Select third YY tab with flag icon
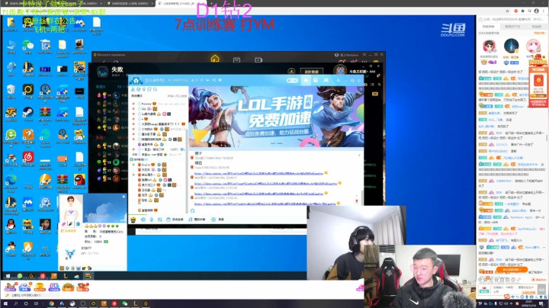This screenshot has height=308, width=549. [x=326, y=81]
